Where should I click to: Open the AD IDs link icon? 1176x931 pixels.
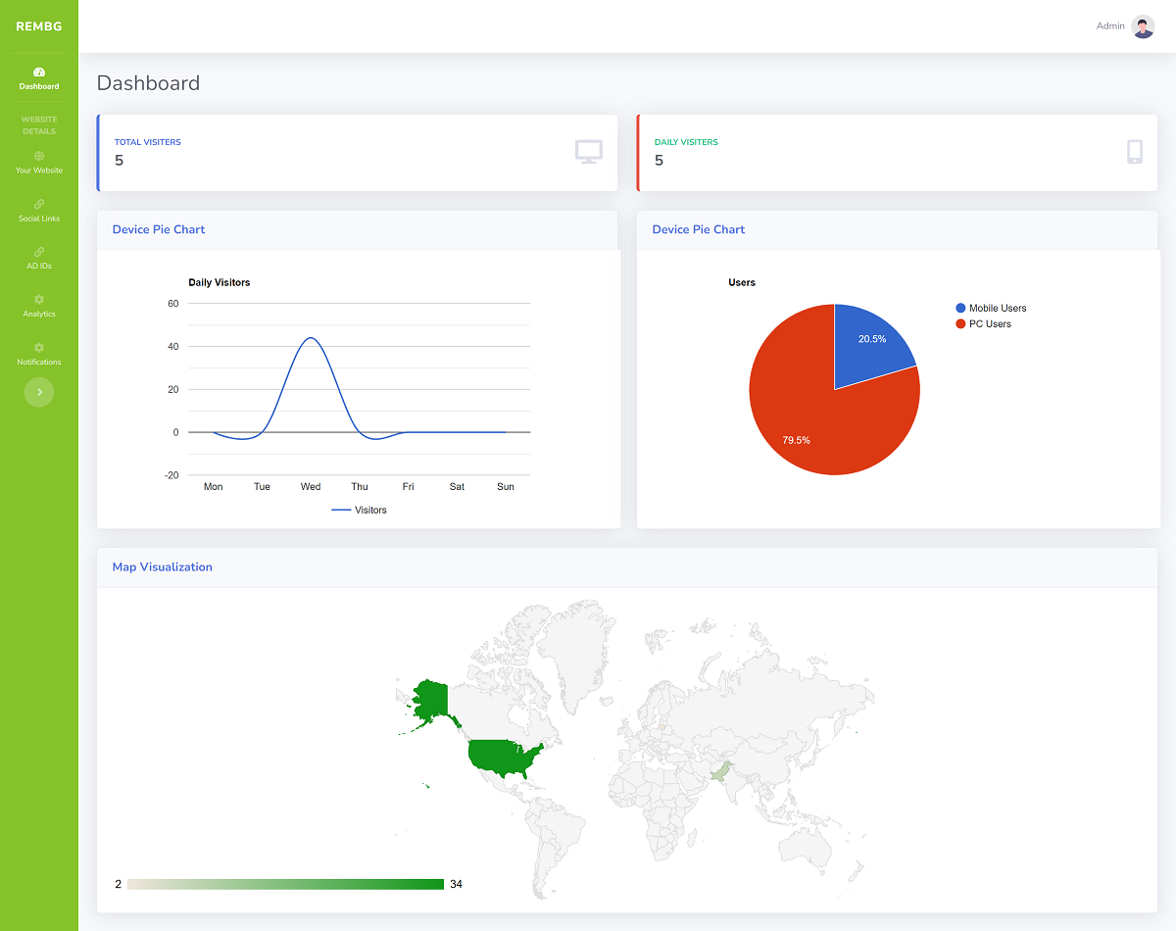tap(39, 252)
